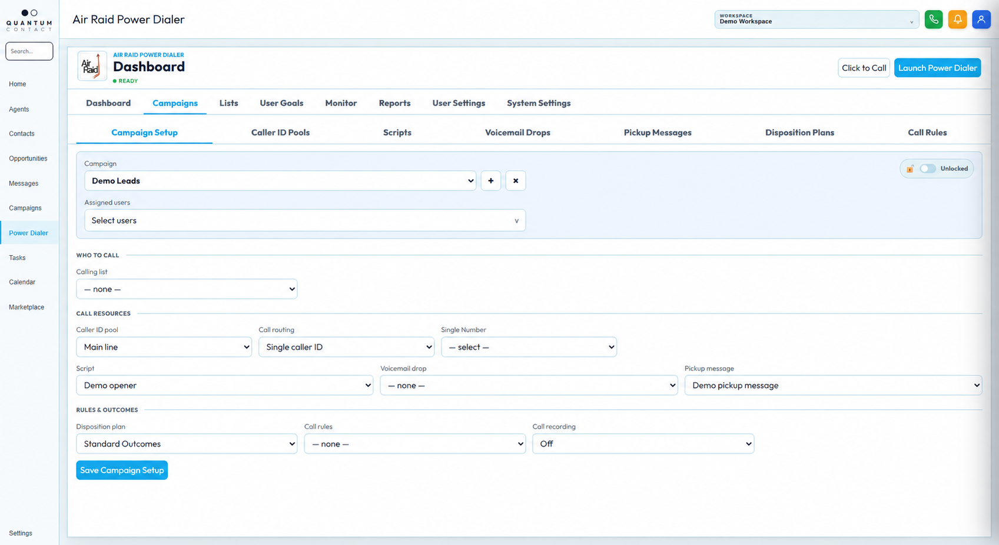The image size is (999, 545).
Task: Open the Workspace selector dropdown
Action: [x=817, y=19]
